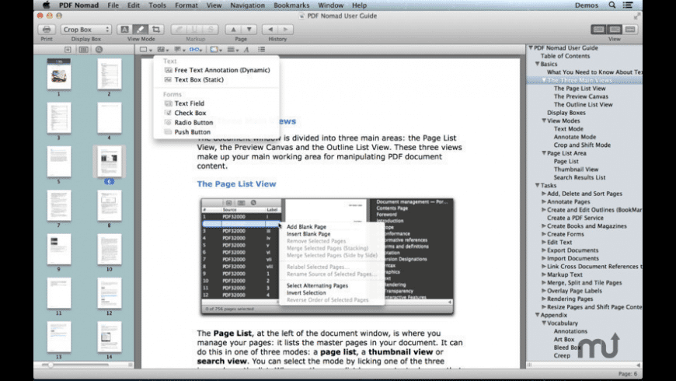676x381 pixels.
Task: Open the Apple menu
Action: click(x=46, y=5)
